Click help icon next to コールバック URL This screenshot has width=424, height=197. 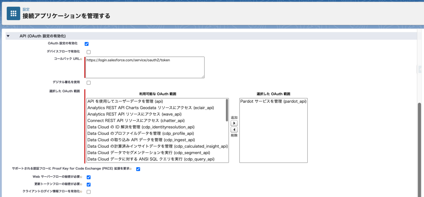[81, 59]
